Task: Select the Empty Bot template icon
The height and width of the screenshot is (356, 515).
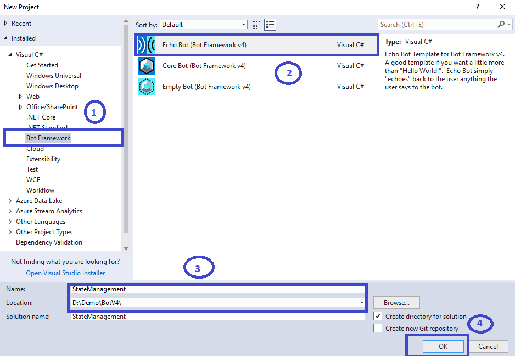Action: point(146,86)
